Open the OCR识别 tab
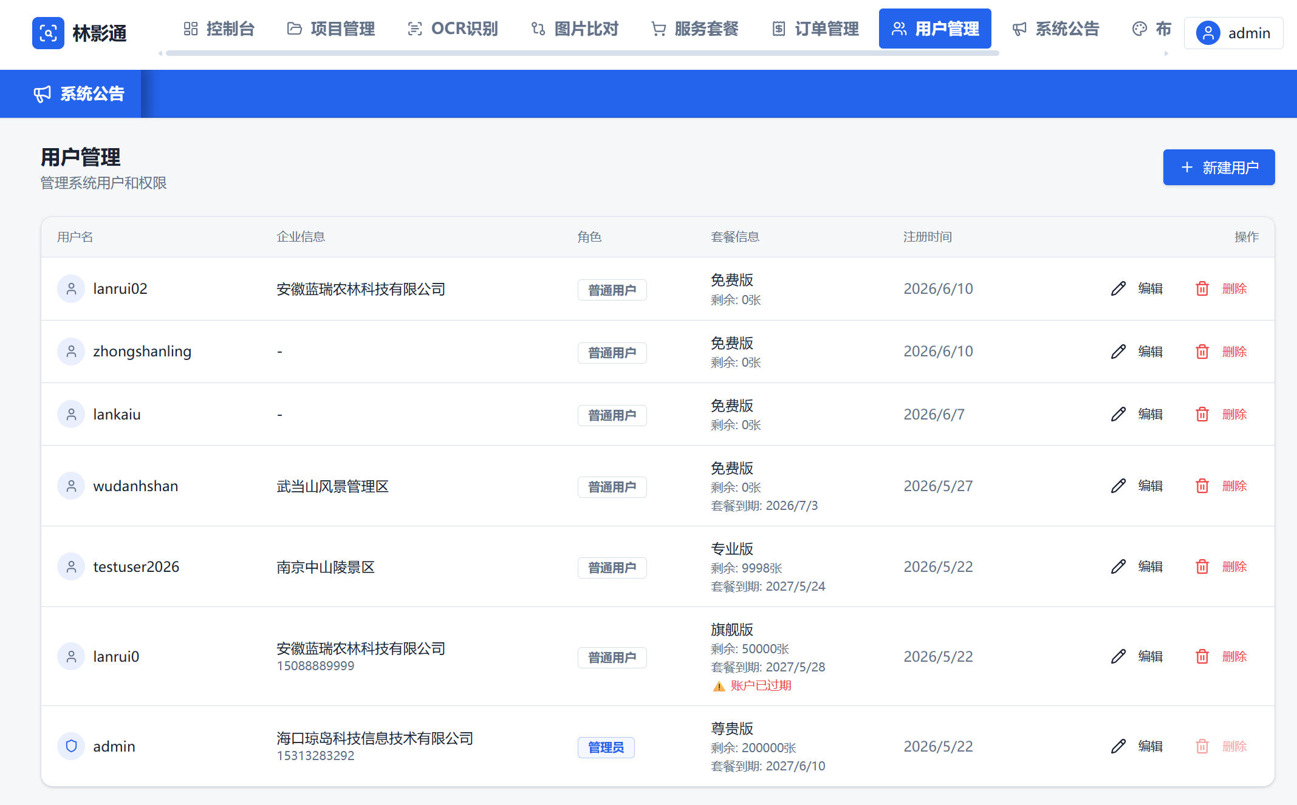The height and width of the screenshot is (805, 1297). point(453,29)
